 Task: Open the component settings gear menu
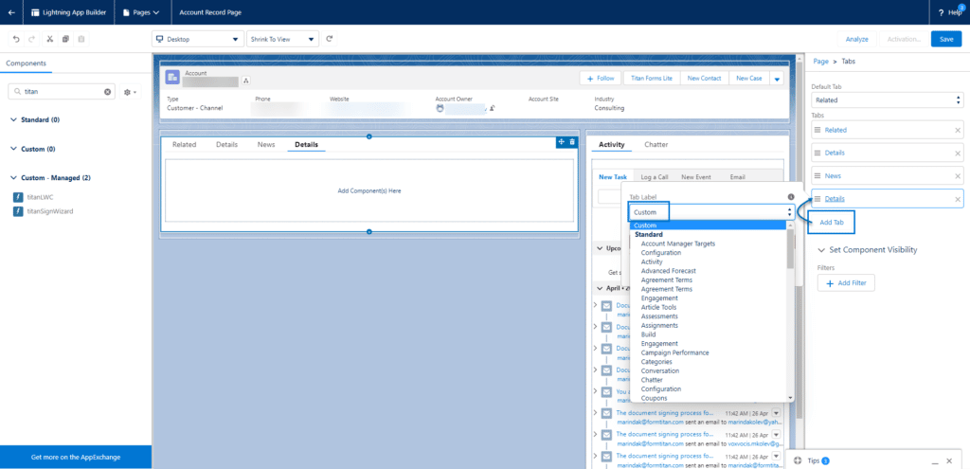pyautogui.click(x=128, y=92)
